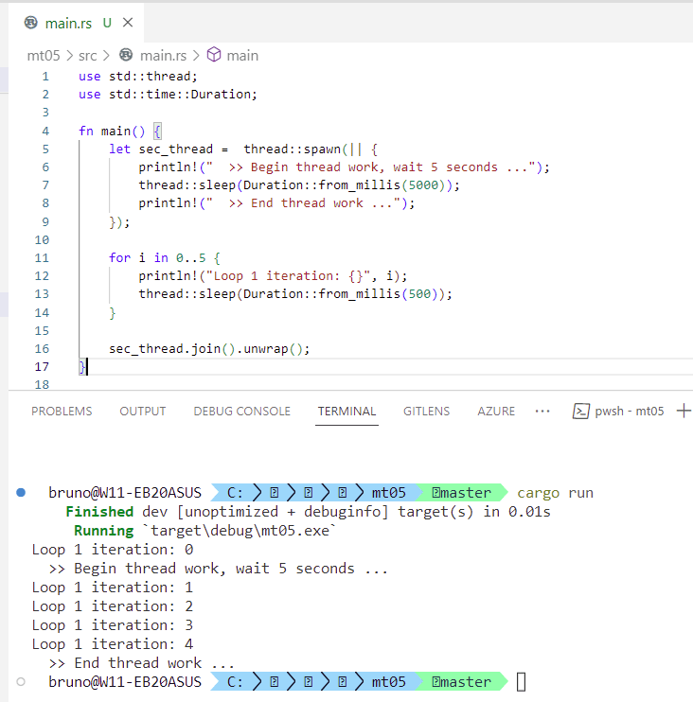Click terminal cursor at last prompt
693x702 pixels.
[x=521, y=682]
